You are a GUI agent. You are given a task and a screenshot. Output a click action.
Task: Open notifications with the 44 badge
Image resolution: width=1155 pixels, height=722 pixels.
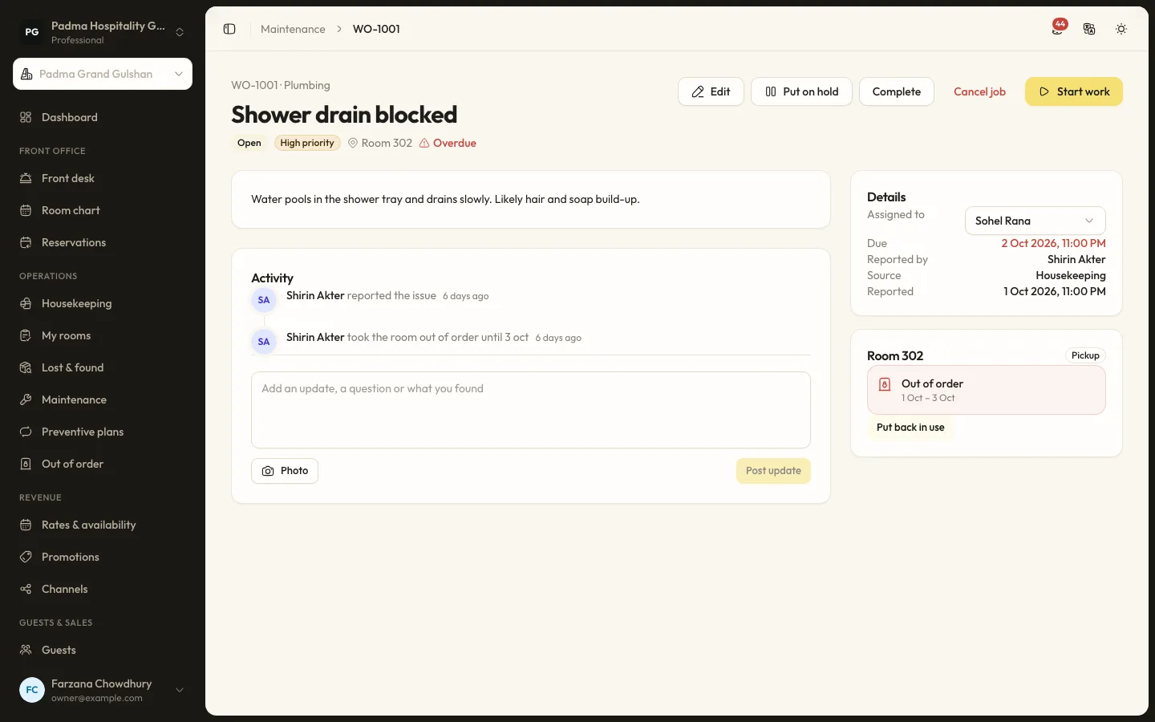(1059, 28)
